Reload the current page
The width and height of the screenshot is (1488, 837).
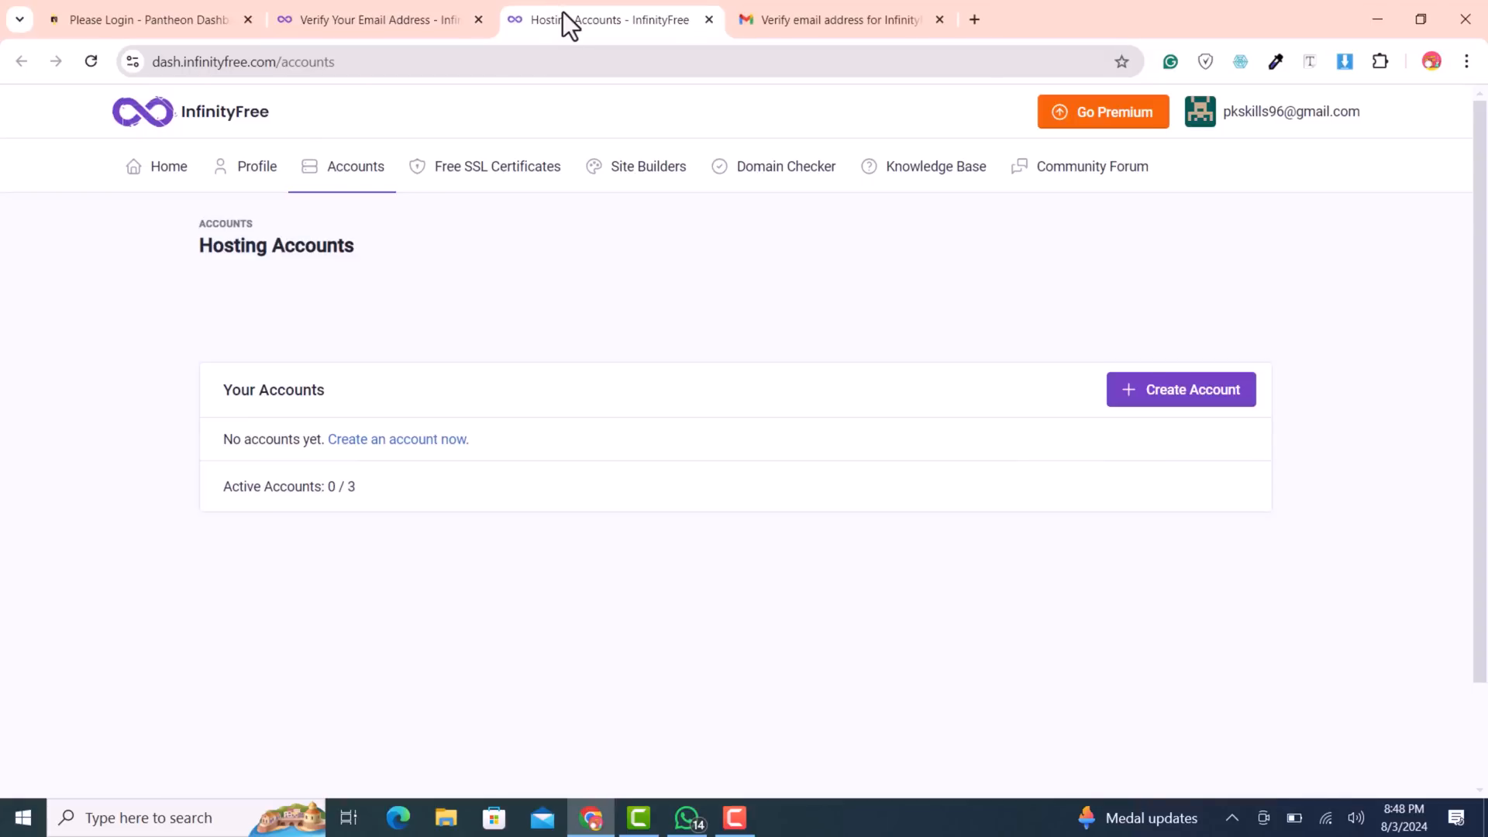click(91, 61)
